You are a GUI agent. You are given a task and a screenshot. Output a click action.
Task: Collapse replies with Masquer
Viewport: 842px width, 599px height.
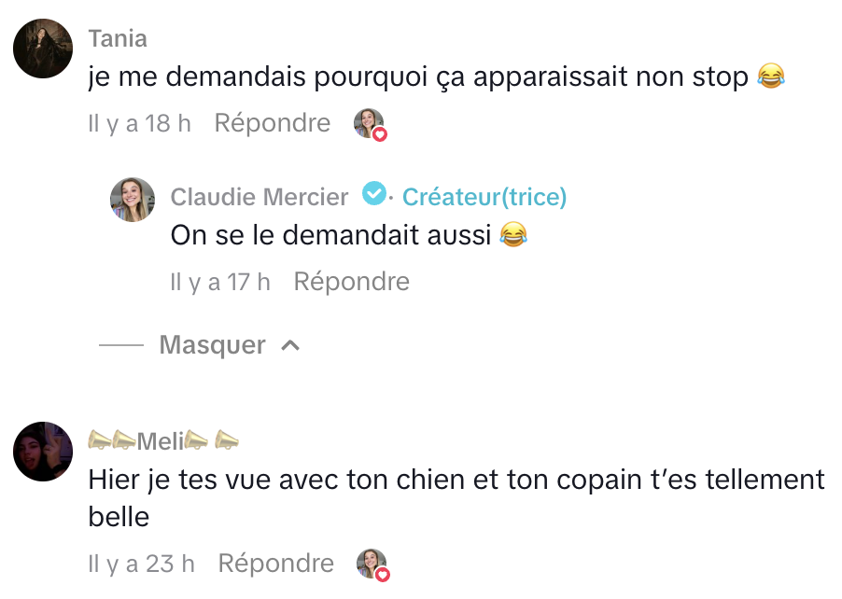(212, 345)
